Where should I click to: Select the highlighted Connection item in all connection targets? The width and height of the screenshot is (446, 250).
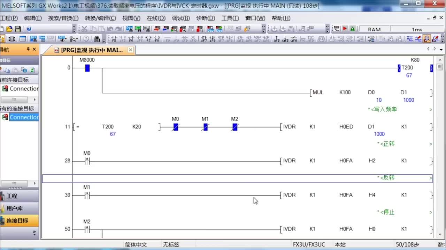(x=24, y=117)
